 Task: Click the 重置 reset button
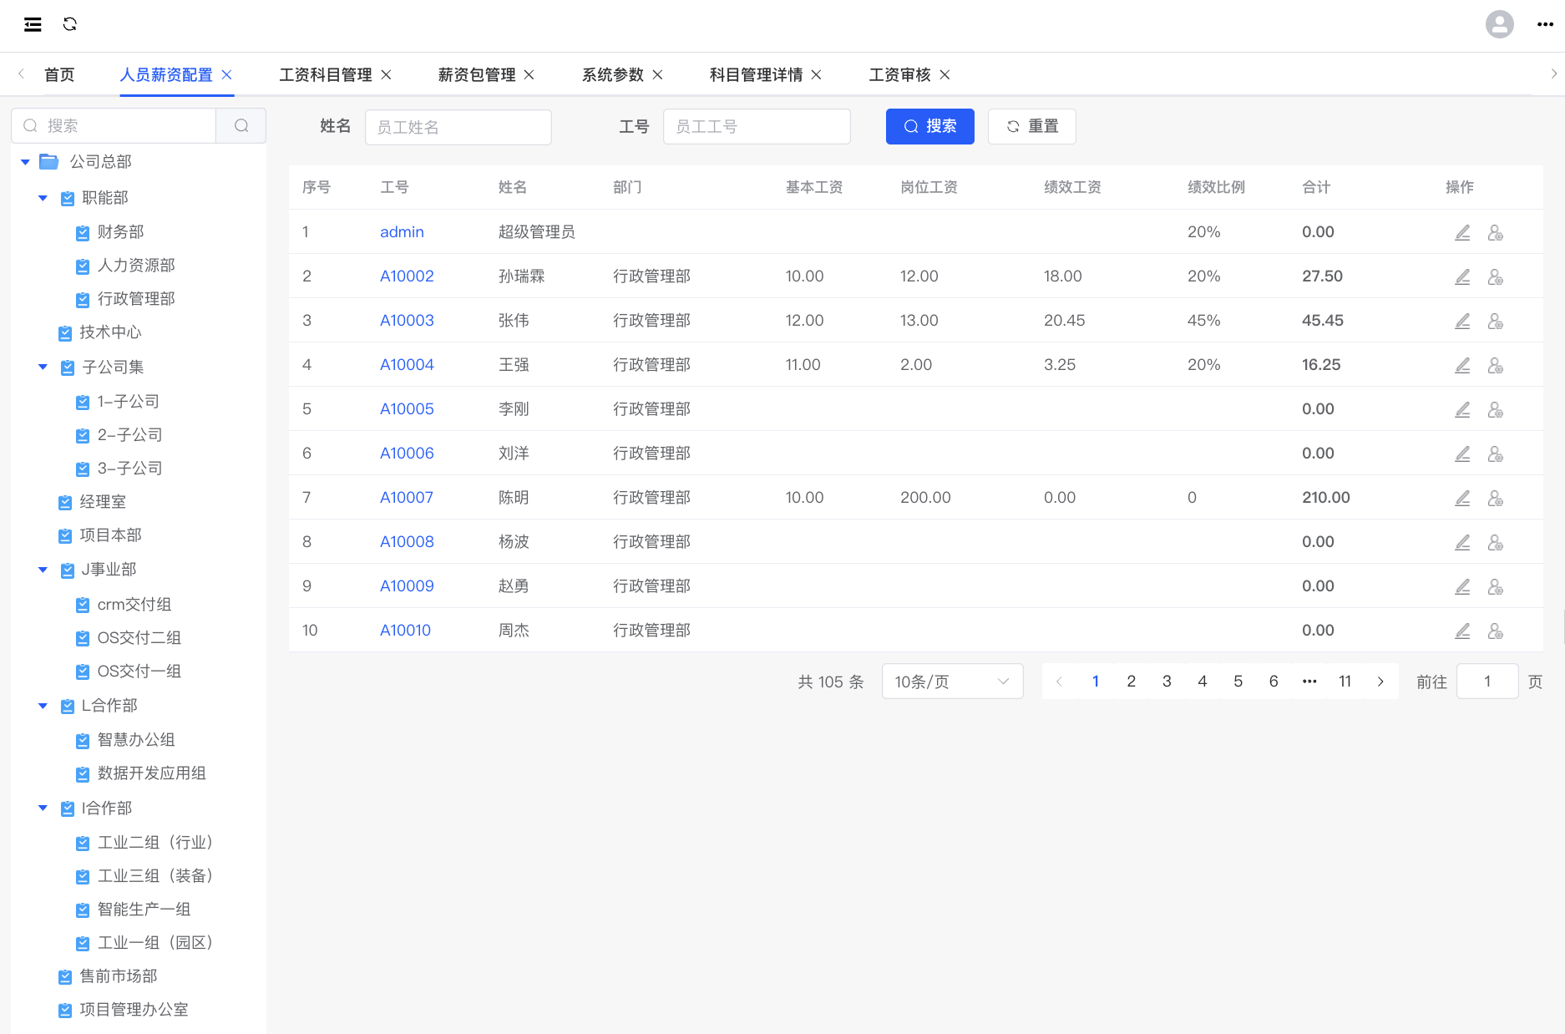pyautogui.click(x=1031, y=126)
